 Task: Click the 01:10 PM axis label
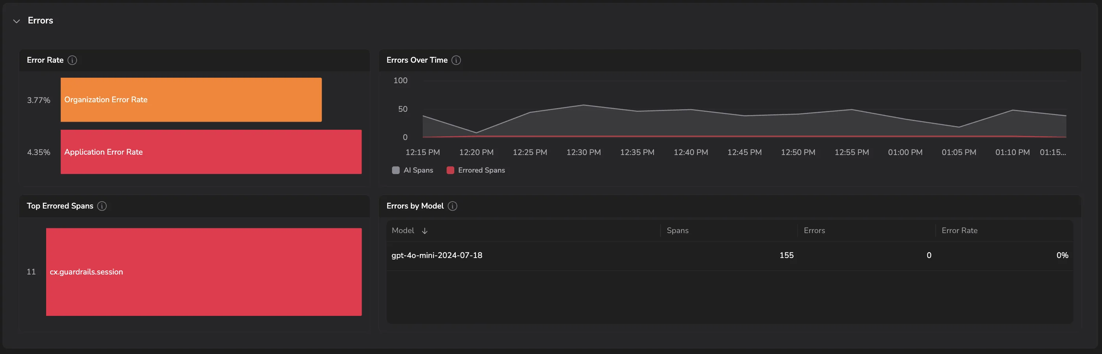point(1012,152)
